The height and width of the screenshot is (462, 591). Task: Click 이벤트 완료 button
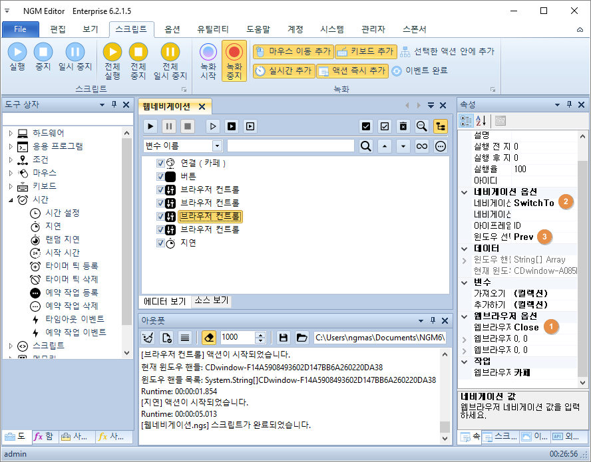(x=419, y=70)
